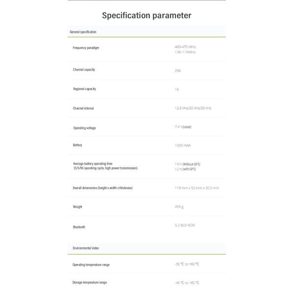Click the 14 h (Without GPS) value
Screen dimensions: 294x294
[188, 164]
